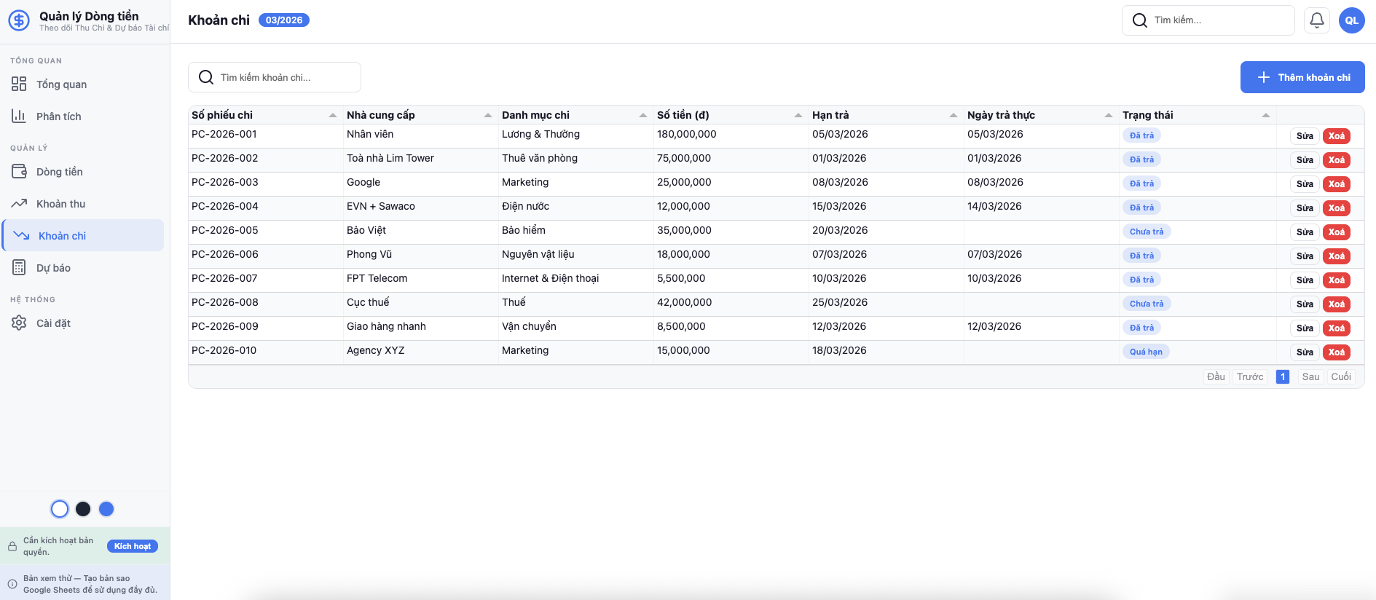Delete row PC-2026-005 with Xoá
The width and height of the screenshot is (1376, 600).
pyautogui.click(x=1336, y=232)
